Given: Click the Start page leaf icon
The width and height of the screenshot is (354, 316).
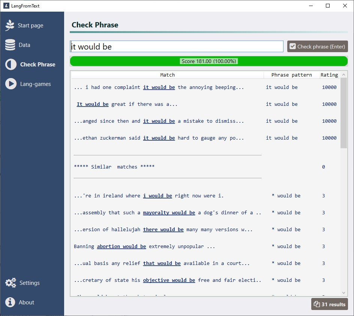Looking at the screenshot, I should 10,25.
